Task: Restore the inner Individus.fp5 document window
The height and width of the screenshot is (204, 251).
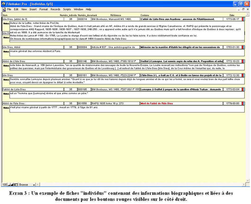Action: [243, 9]
